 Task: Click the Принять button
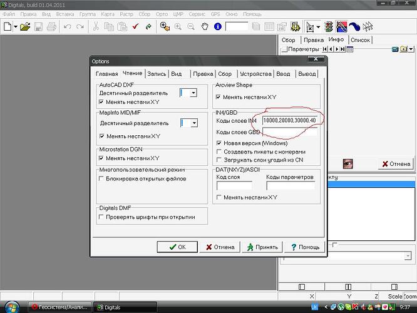click(x=262, y=247)
